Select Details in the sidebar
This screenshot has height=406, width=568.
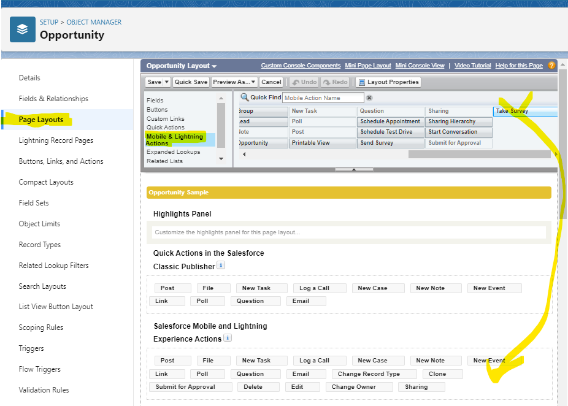29,78
